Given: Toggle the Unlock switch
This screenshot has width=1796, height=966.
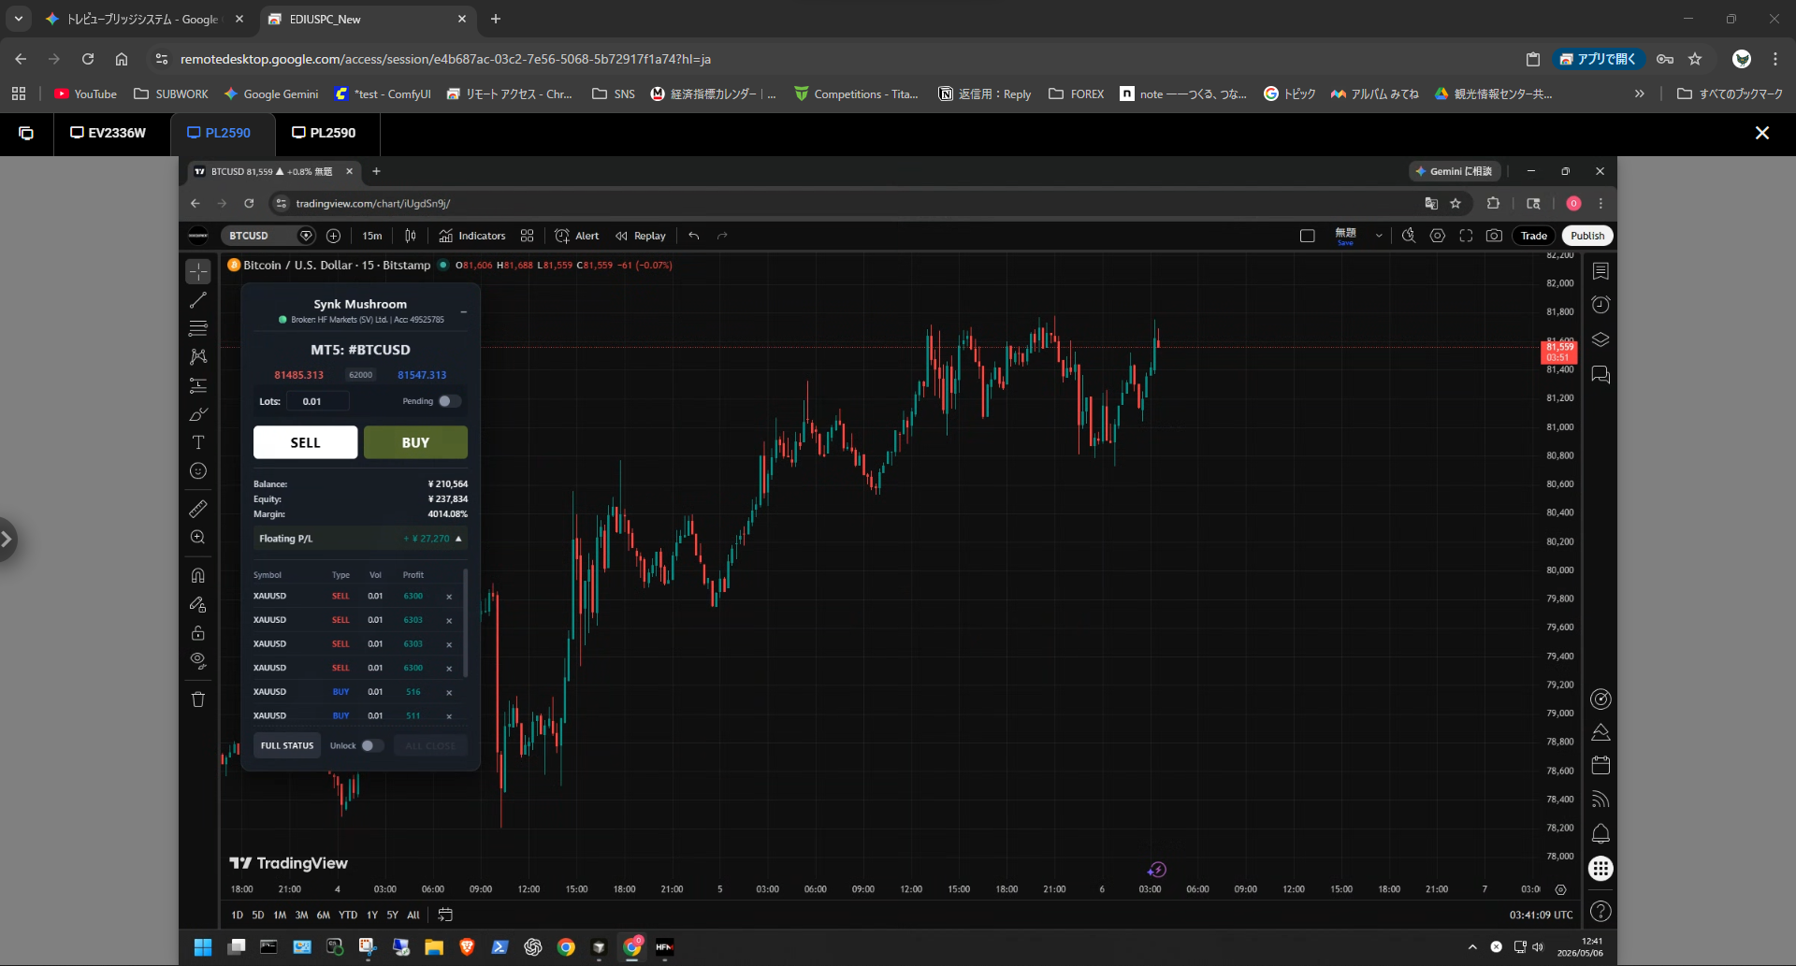Looking at the screenshot, I should [x=372, y=745].
